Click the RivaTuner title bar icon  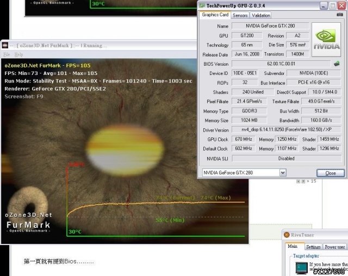click(x=287, y=235)
